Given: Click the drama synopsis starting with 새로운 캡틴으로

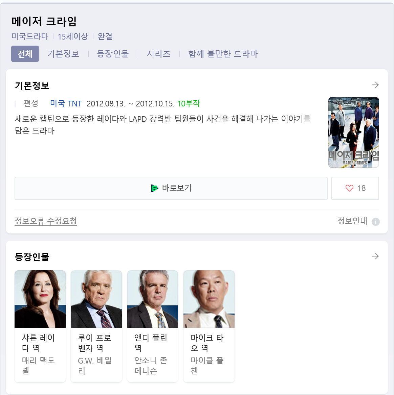Looking at the screenshot, I should (x=163, y=125).
